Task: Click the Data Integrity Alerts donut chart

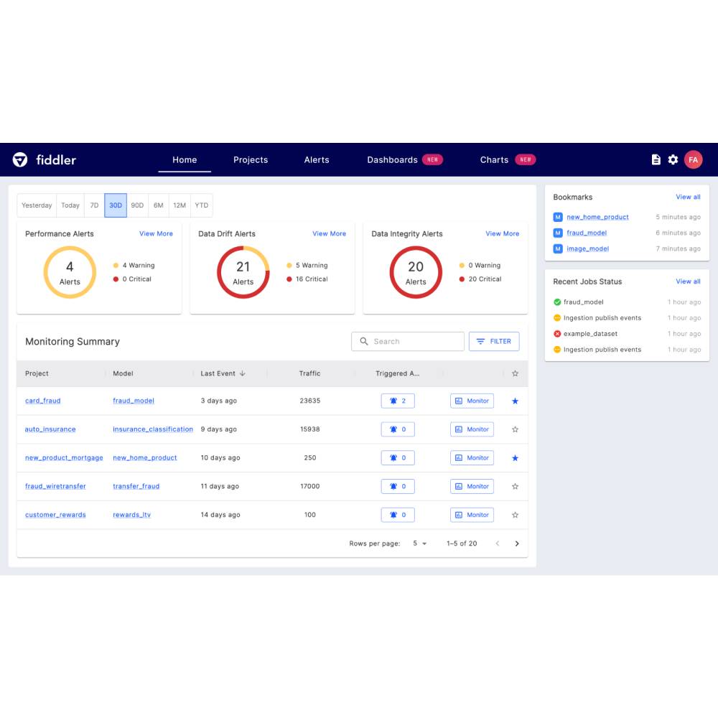Action: [415, 271]
